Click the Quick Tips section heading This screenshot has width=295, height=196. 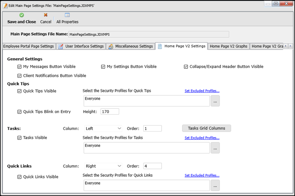(x=18, y=84)
